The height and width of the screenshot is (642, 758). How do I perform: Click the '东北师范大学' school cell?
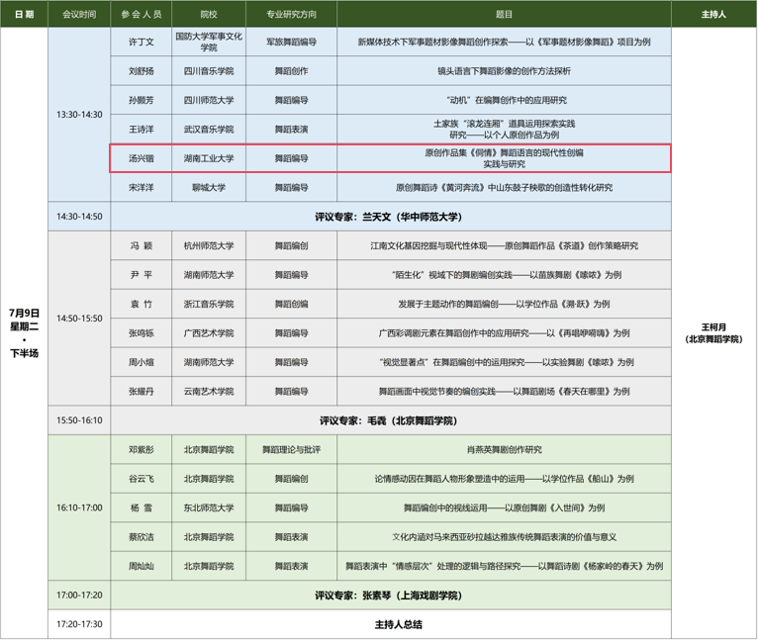coord(209,507)
